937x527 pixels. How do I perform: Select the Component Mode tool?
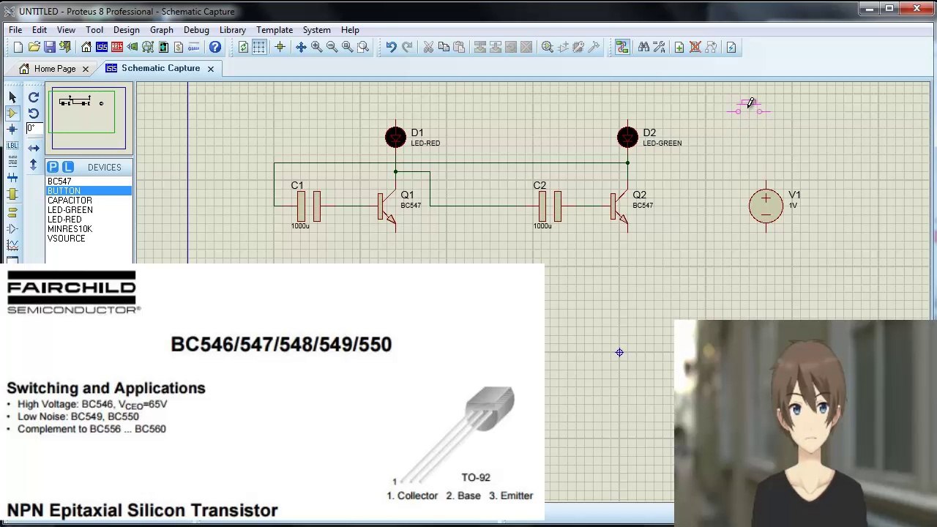12,113
